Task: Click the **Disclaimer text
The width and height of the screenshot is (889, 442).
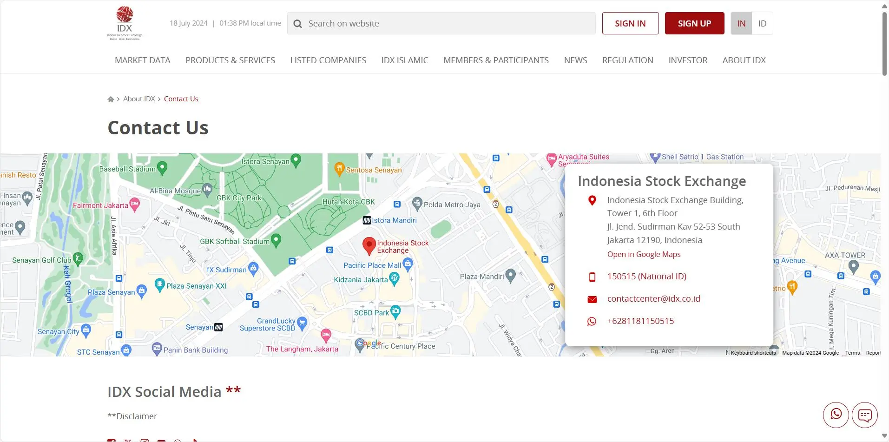Action: [x=132, y=416]
